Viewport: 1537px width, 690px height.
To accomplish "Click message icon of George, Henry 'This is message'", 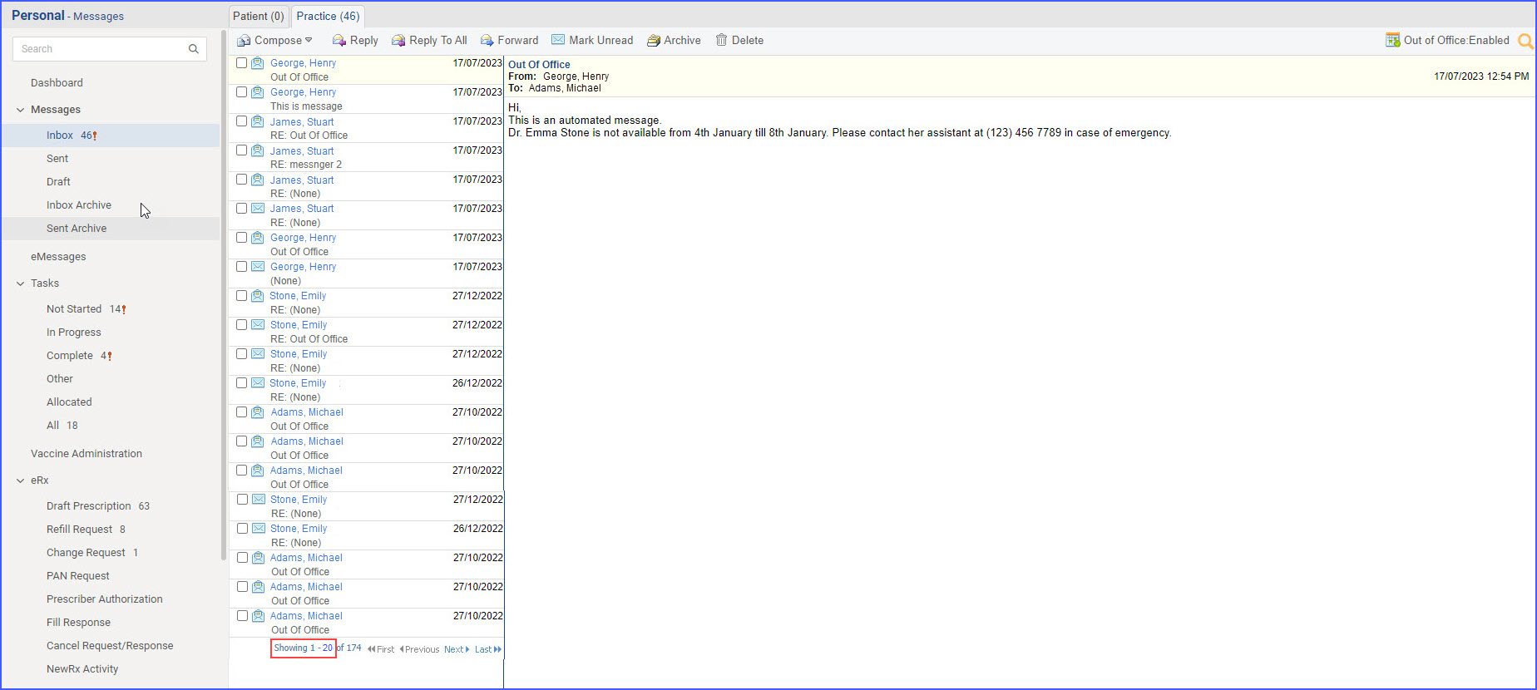I will coord(258,92).
